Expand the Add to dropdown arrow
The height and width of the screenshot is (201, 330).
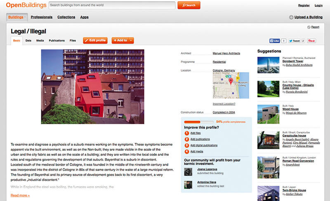(131, 40)
